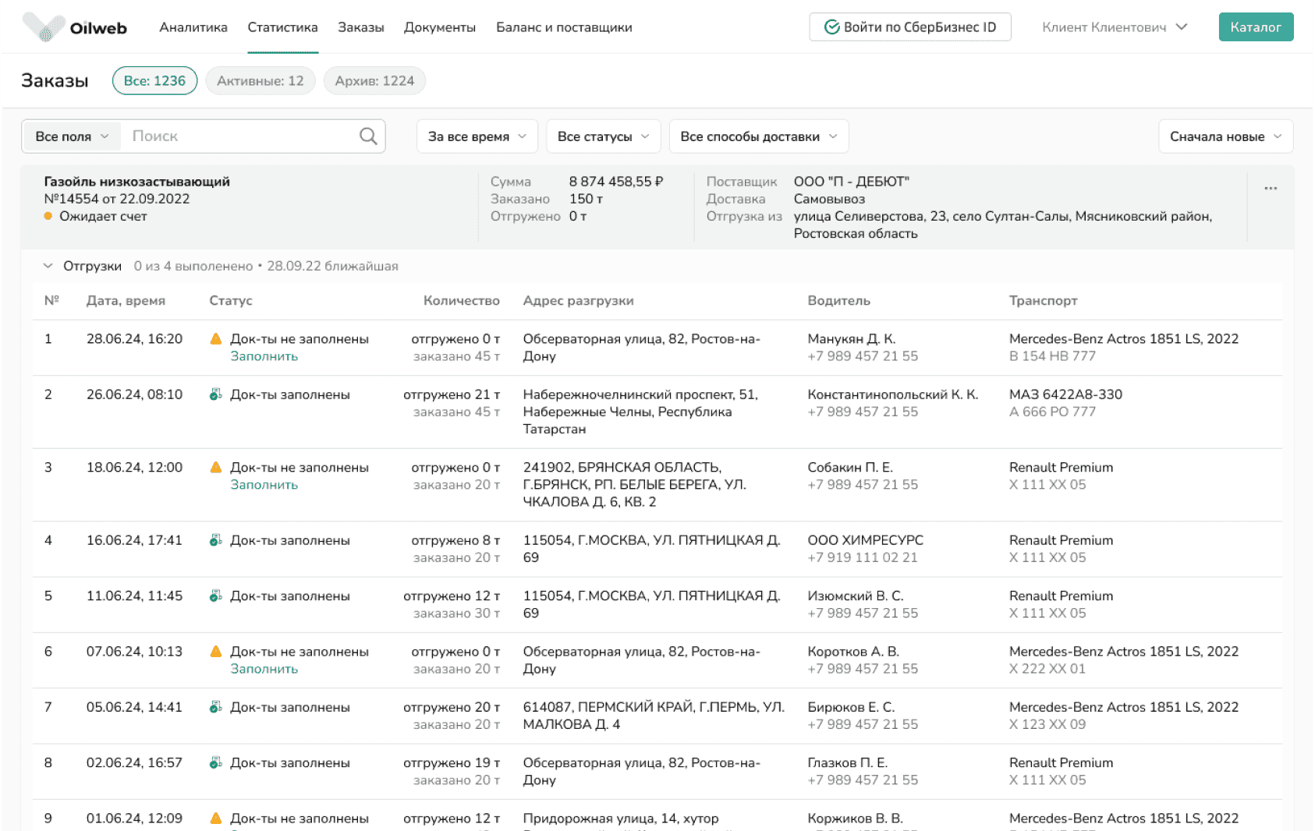Click date 26.06.24, 08:10
The image size is (1315, 831).
point(134,394)
